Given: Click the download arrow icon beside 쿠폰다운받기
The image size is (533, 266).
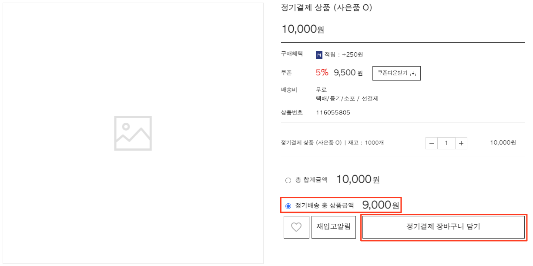Looking at the screenshot, I should 413,74.
